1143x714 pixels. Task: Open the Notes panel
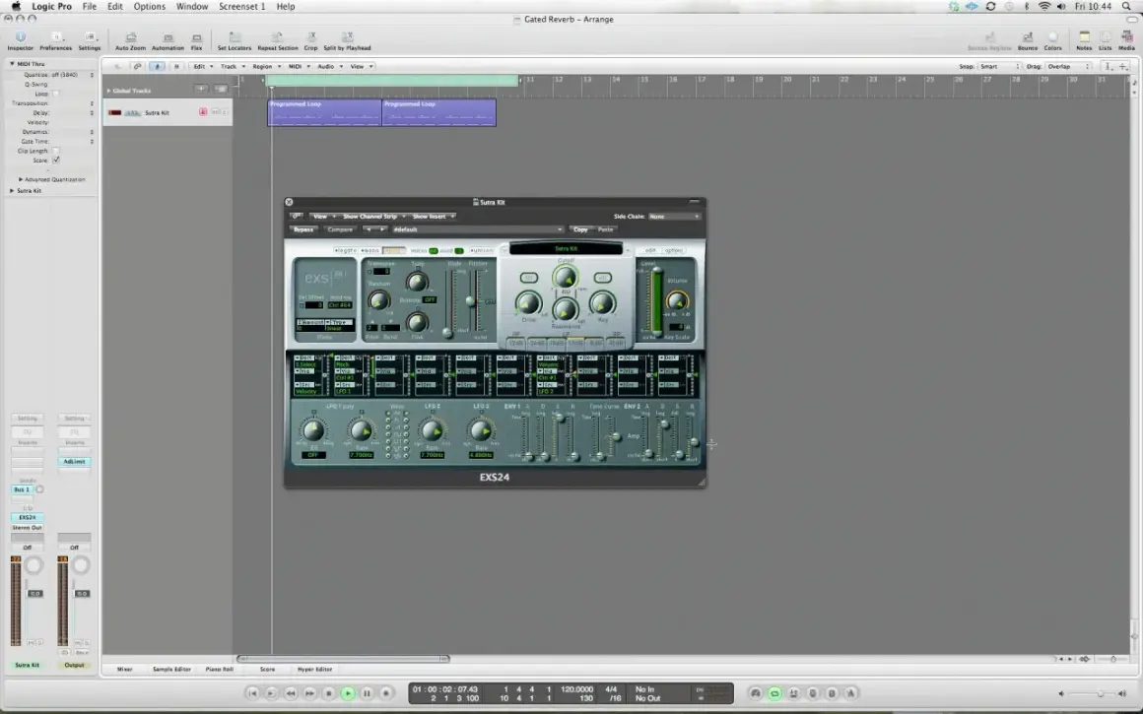tap(1084, 40)
